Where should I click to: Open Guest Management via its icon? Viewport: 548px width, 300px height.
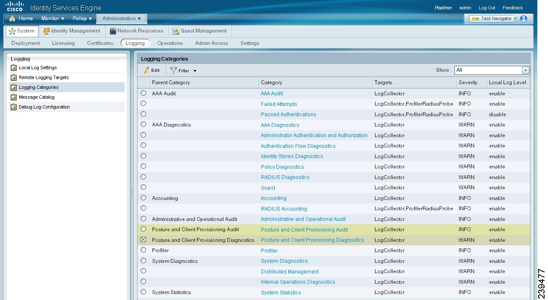pyautogui.click(x=176, y=31)
